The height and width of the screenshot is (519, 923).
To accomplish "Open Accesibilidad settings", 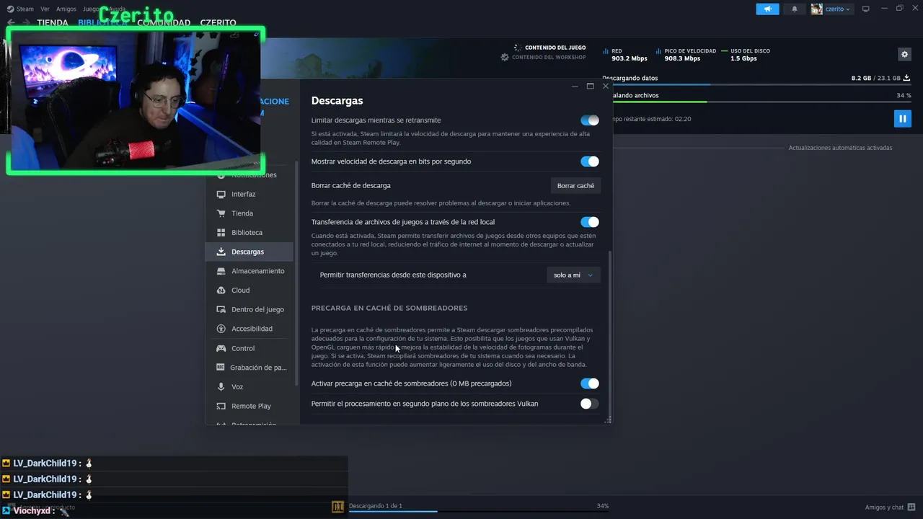I will click(249, 329).
